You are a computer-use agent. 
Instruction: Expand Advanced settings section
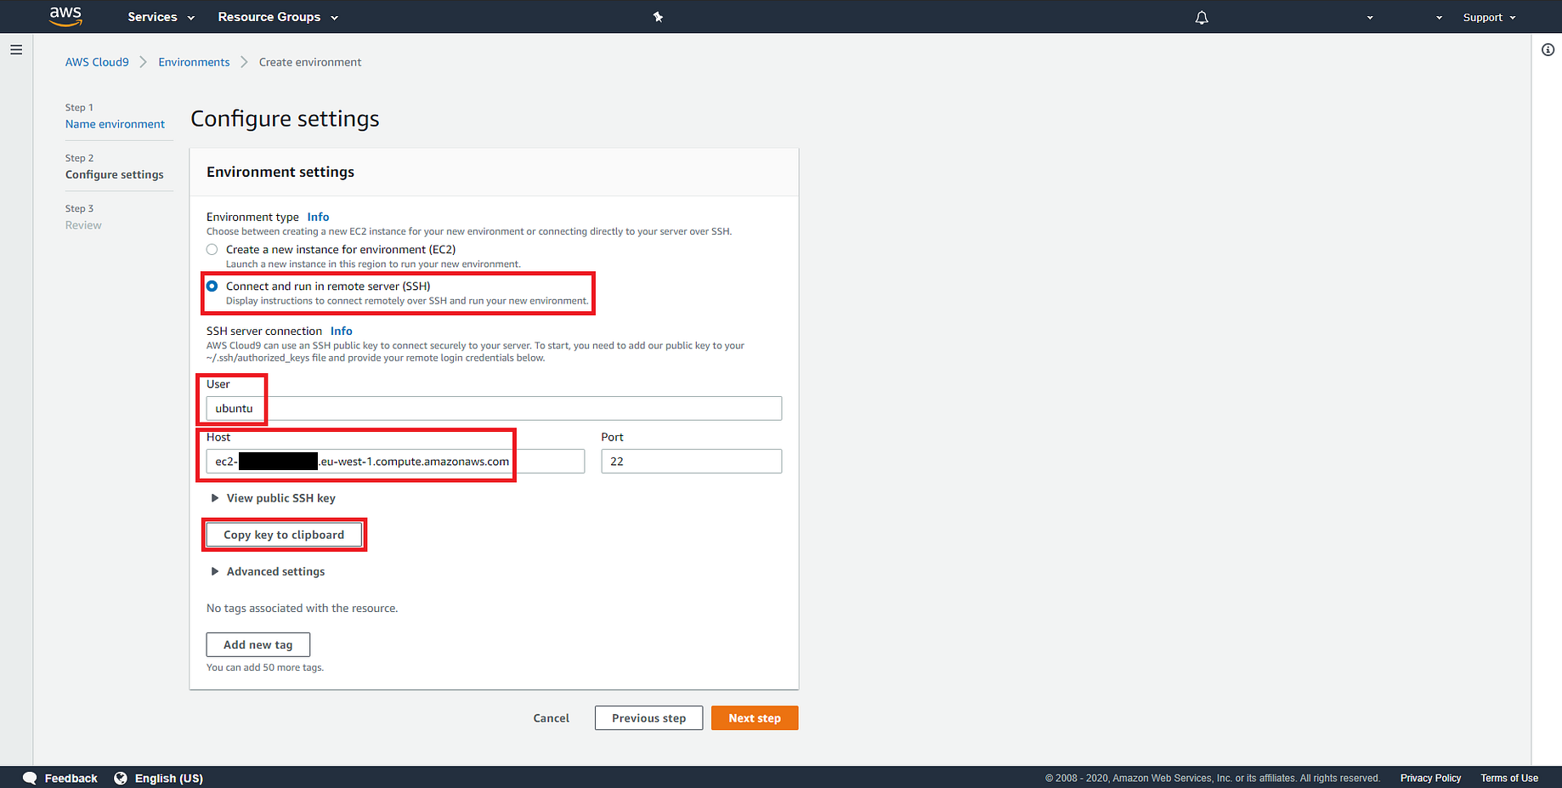click(x=268, y=571)
